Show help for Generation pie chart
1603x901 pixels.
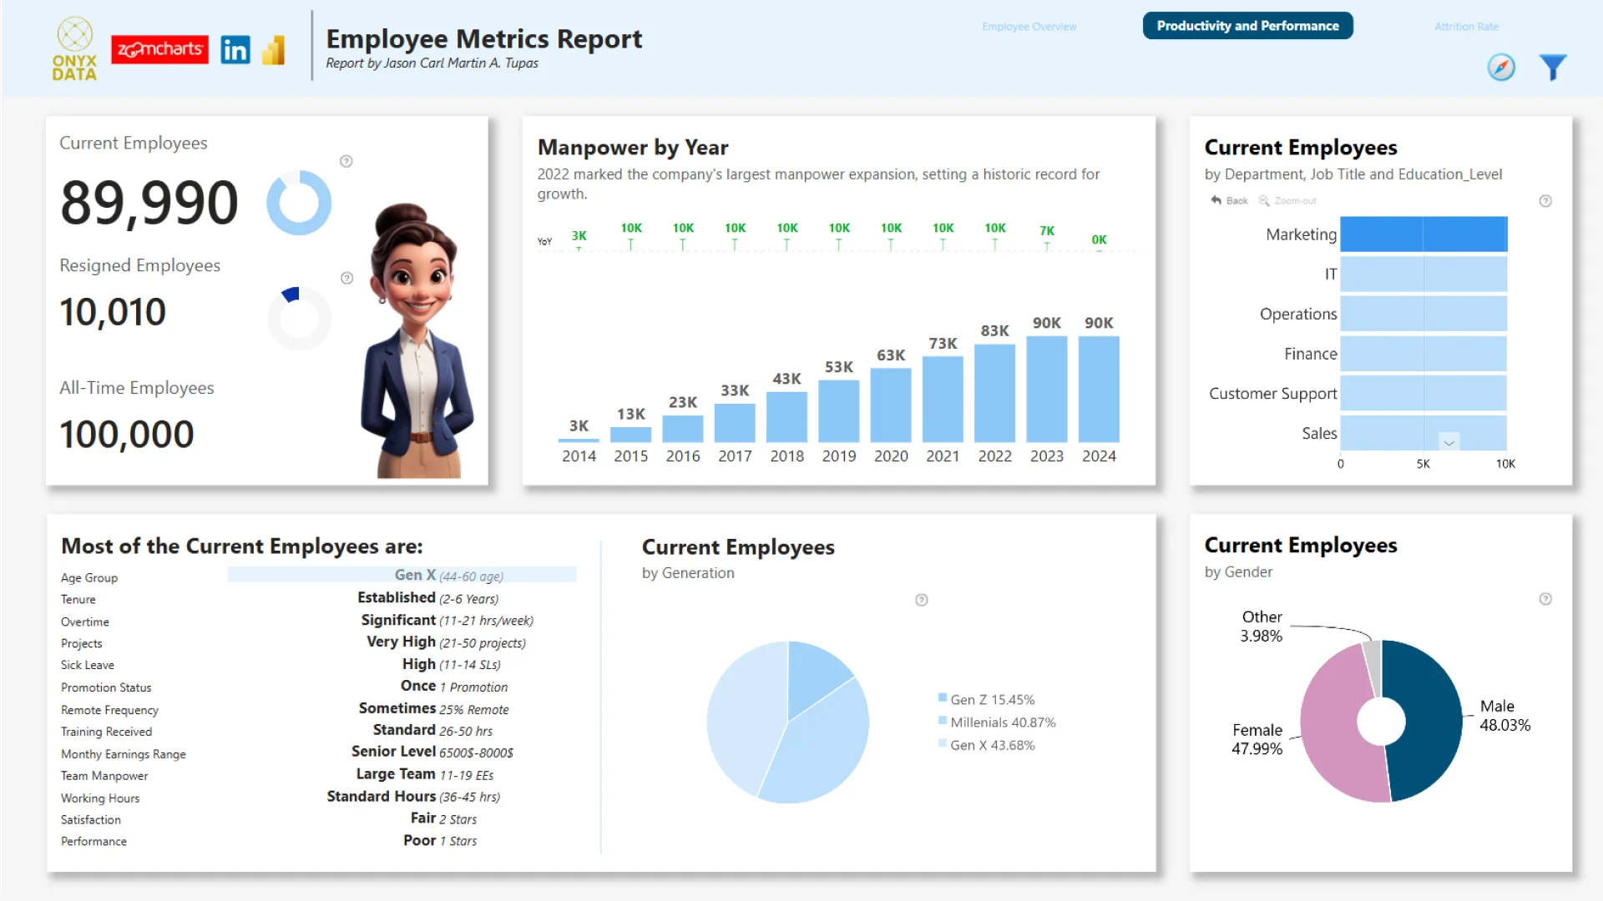point(922,600)
